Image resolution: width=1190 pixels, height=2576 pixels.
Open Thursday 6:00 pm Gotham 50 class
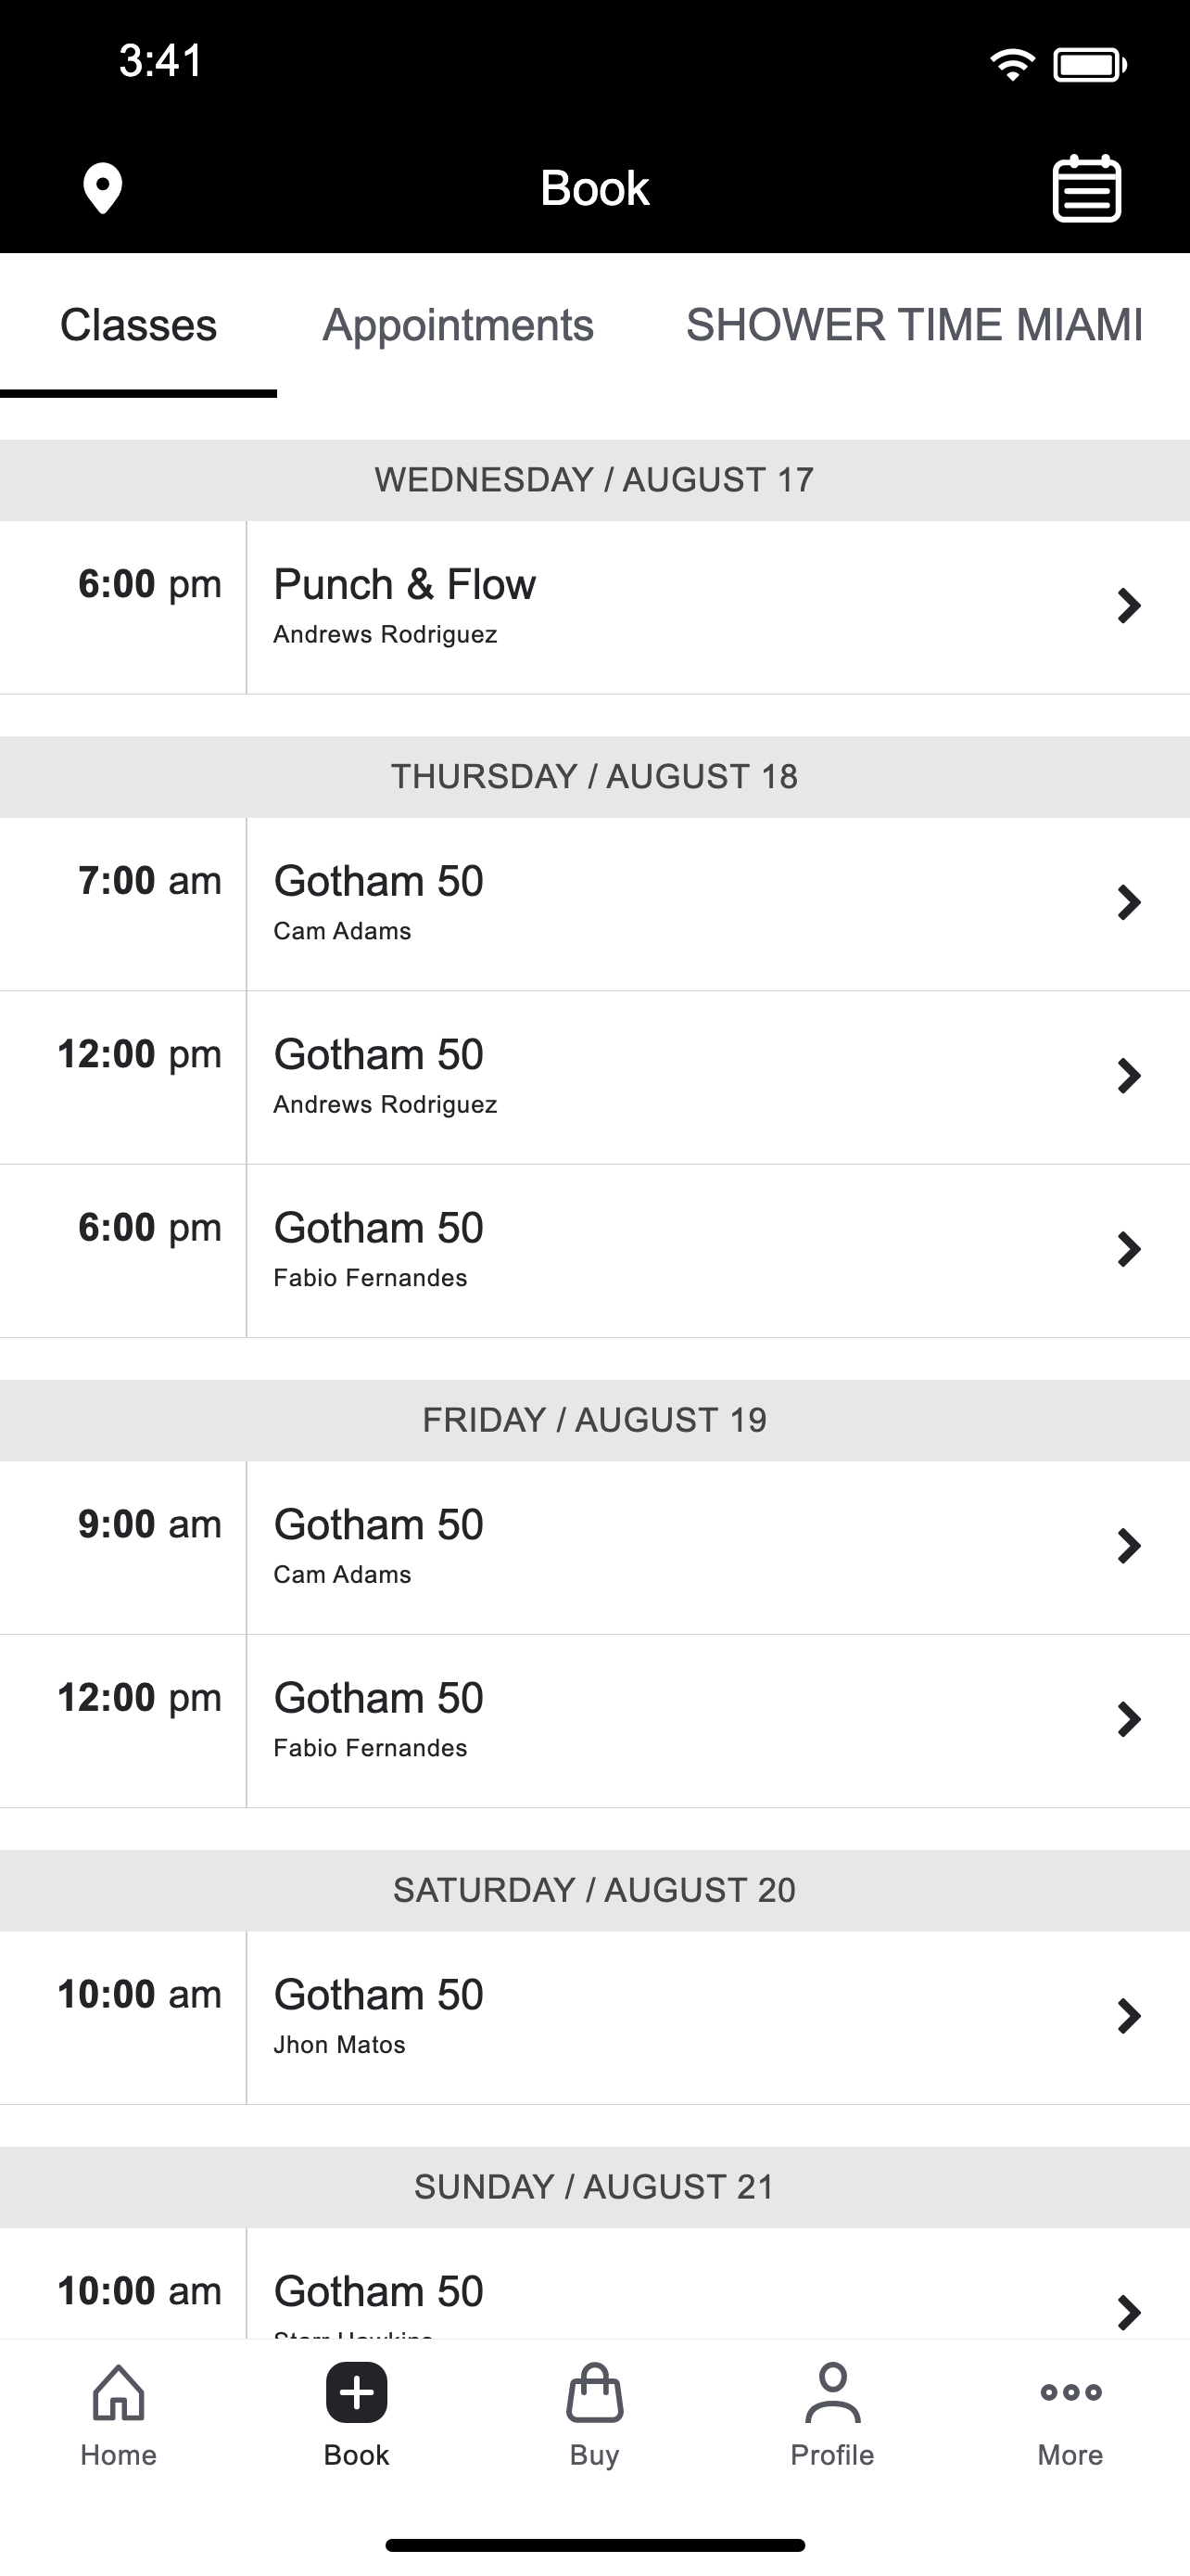(594, 1251)
